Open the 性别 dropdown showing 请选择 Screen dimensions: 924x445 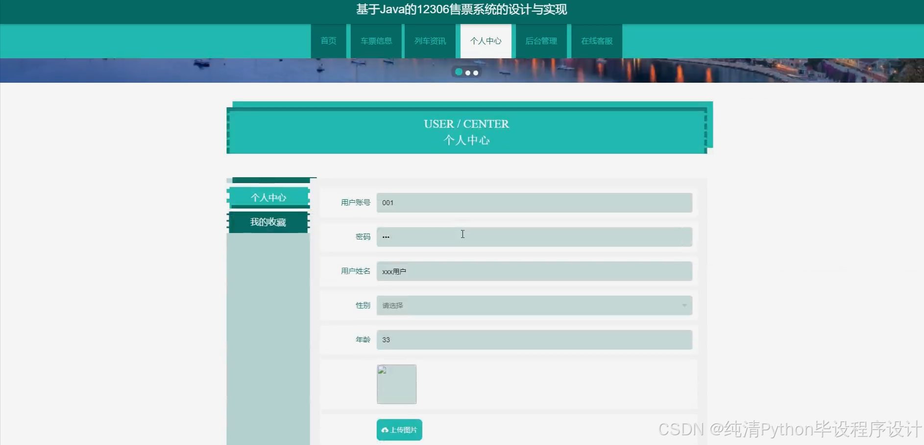[x=534, y=305]
